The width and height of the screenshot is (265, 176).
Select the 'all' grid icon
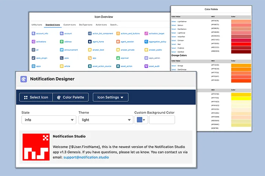pyautogui.click(x=33, y=50)
